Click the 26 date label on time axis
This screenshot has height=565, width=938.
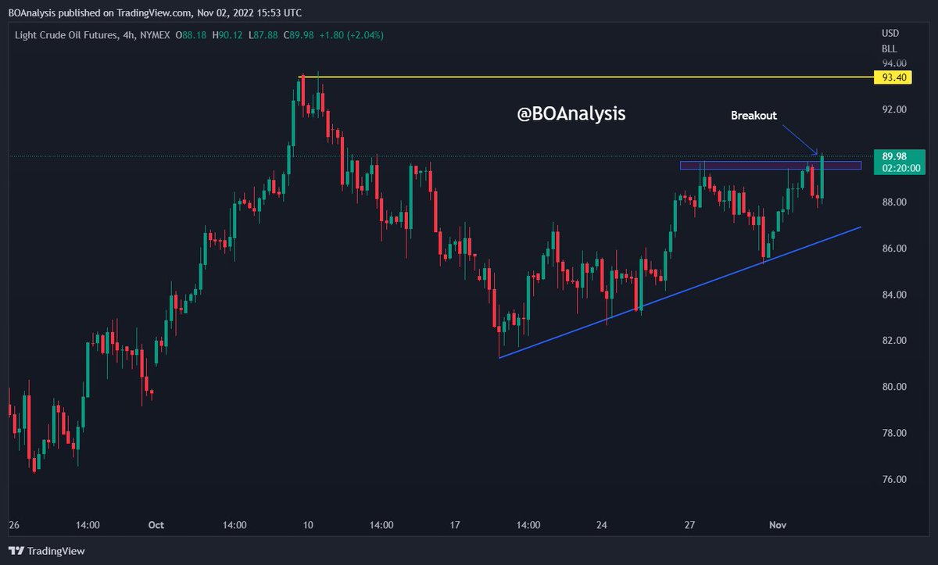coord(13,525)
